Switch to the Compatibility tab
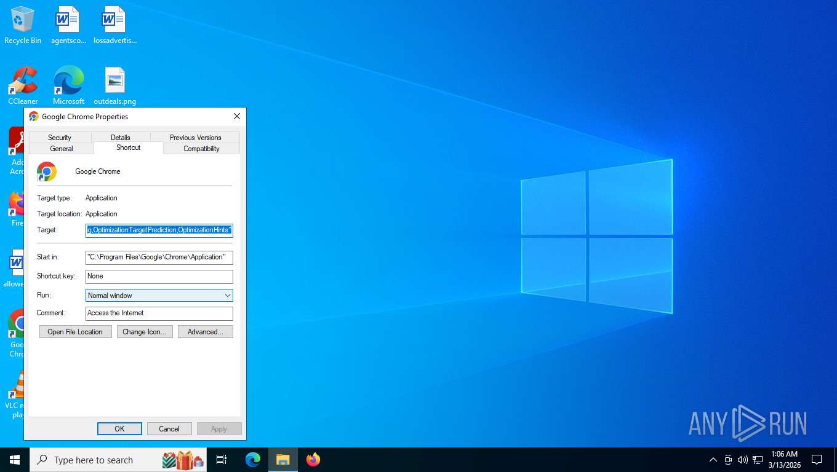Viewport: 837px width, 472px height. (x=201, y=149)
